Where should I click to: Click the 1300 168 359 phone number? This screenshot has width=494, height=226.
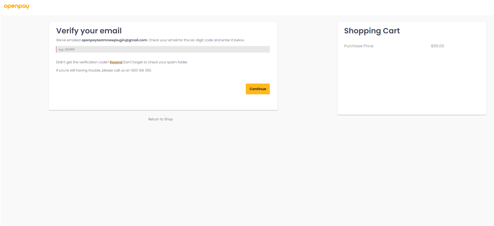tap(141, 70)
